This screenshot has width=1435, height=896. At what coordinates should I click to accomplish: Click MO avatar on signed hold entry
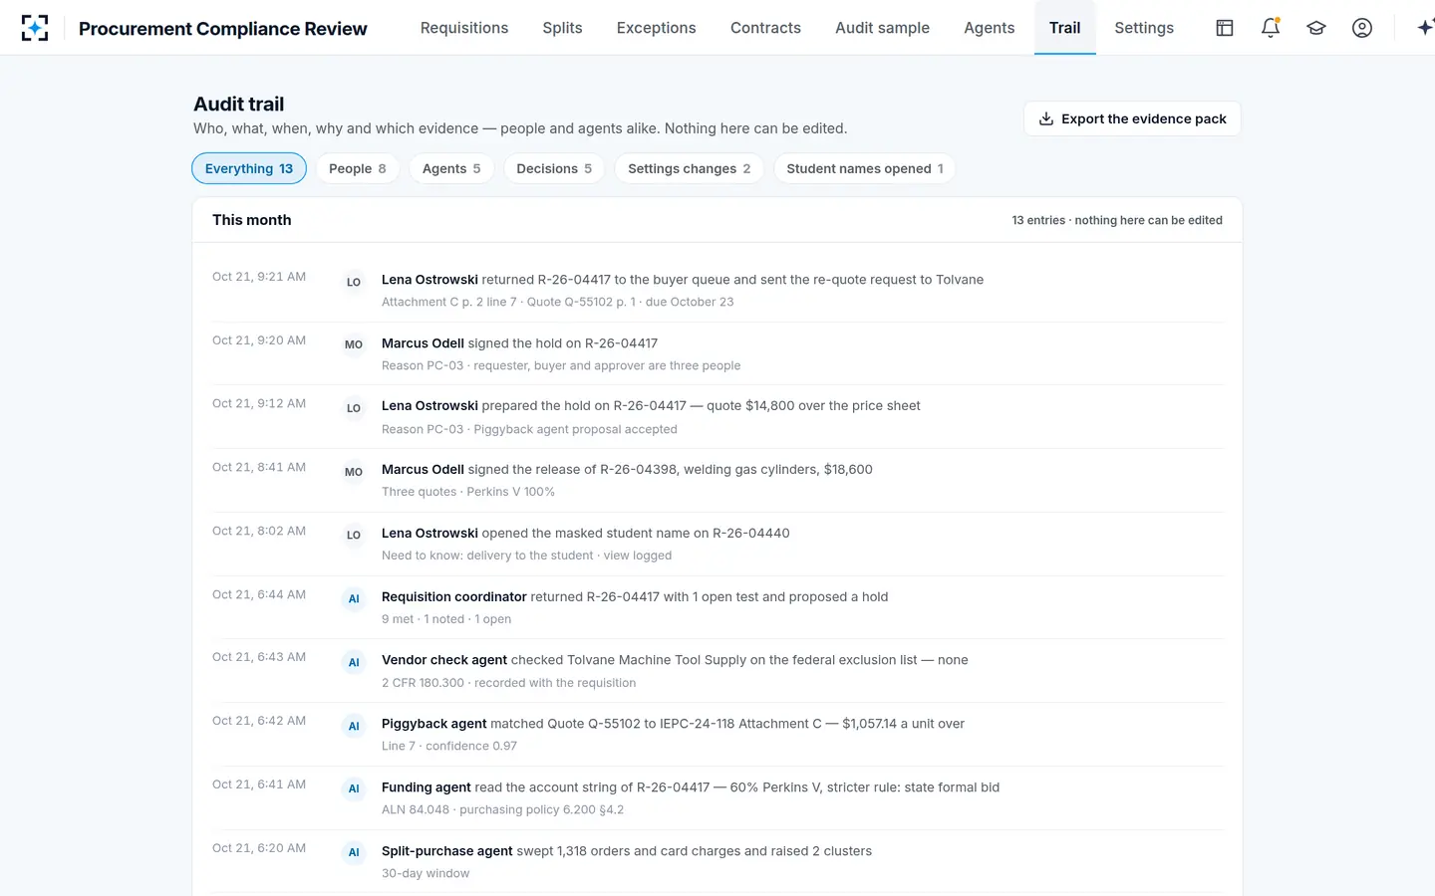(354, 344)
